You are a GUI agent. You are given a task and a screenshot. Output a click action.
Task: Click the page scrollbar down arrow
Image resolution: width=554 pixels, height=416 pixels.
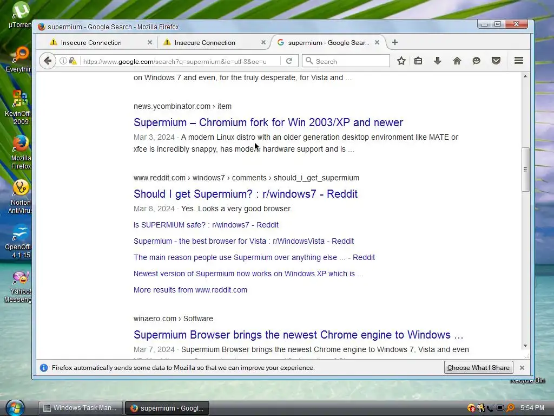525,346
